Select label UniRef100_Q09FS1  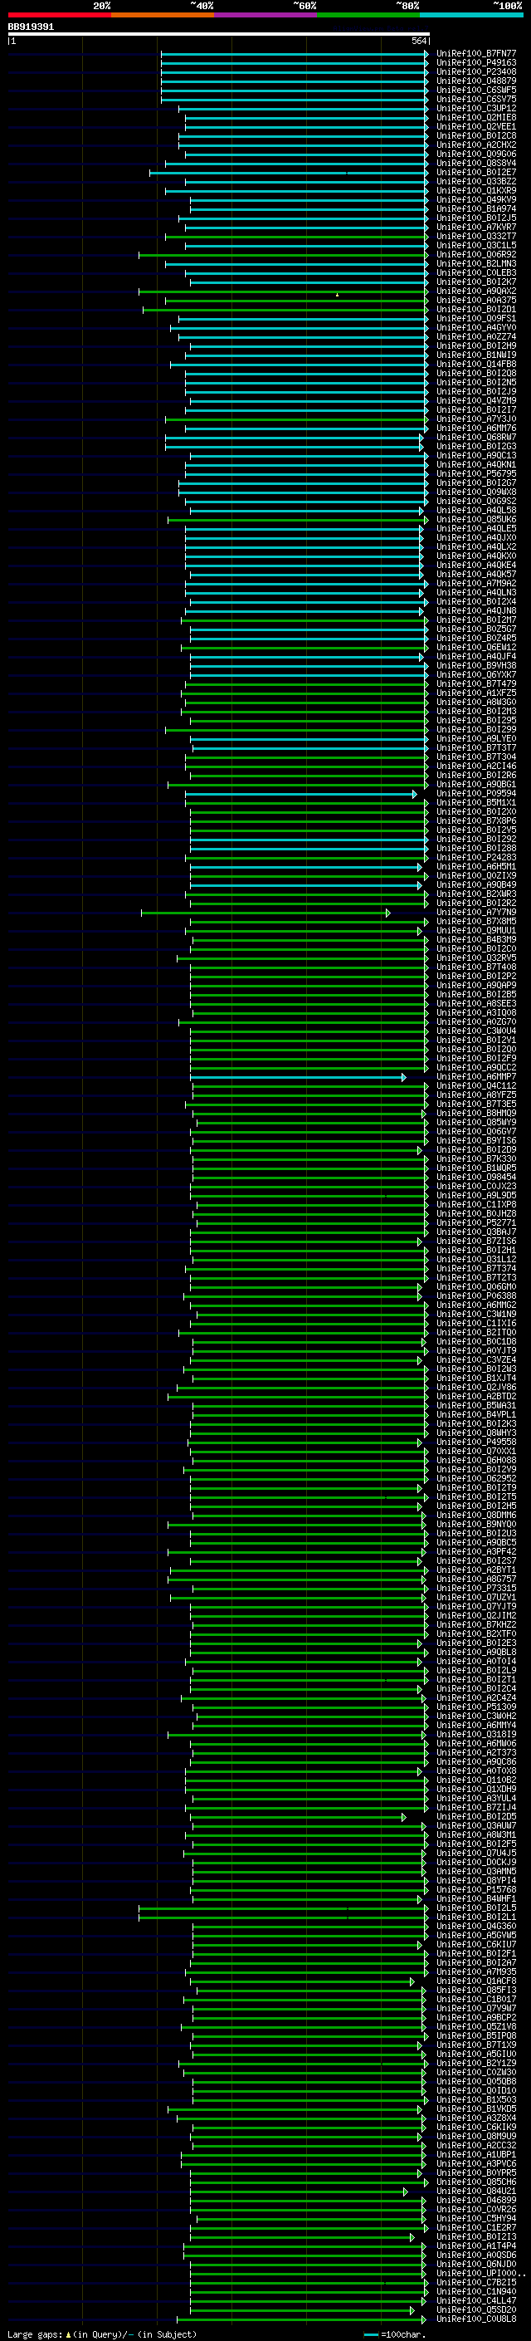pyautogui.click(x=476, y=319)
